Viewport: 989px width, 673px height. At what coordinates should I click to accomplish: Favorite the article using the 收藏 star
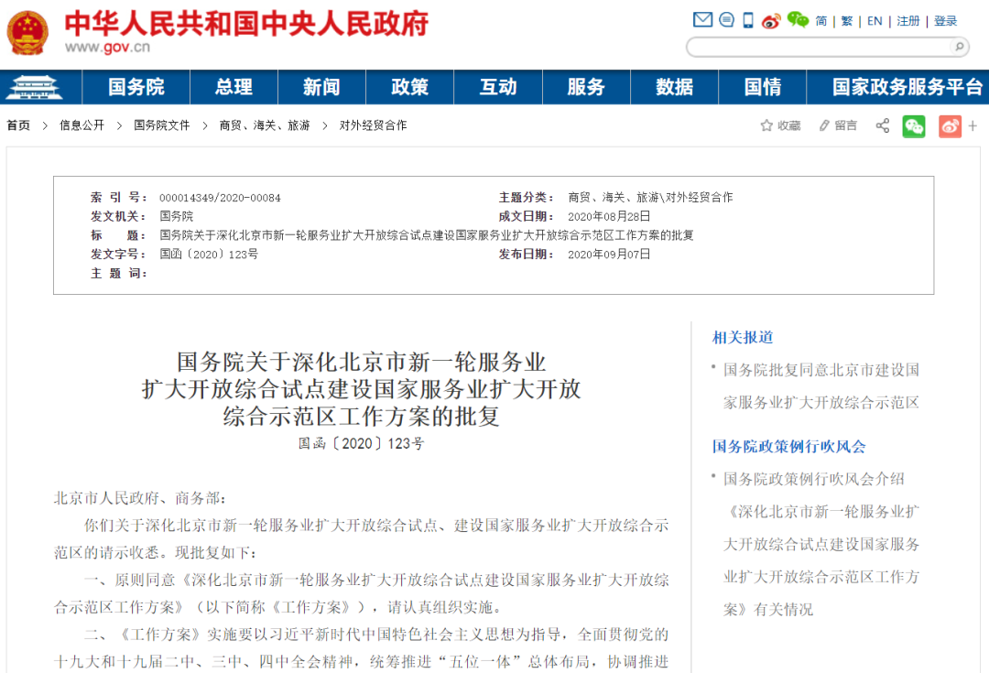tap(780, 125)
